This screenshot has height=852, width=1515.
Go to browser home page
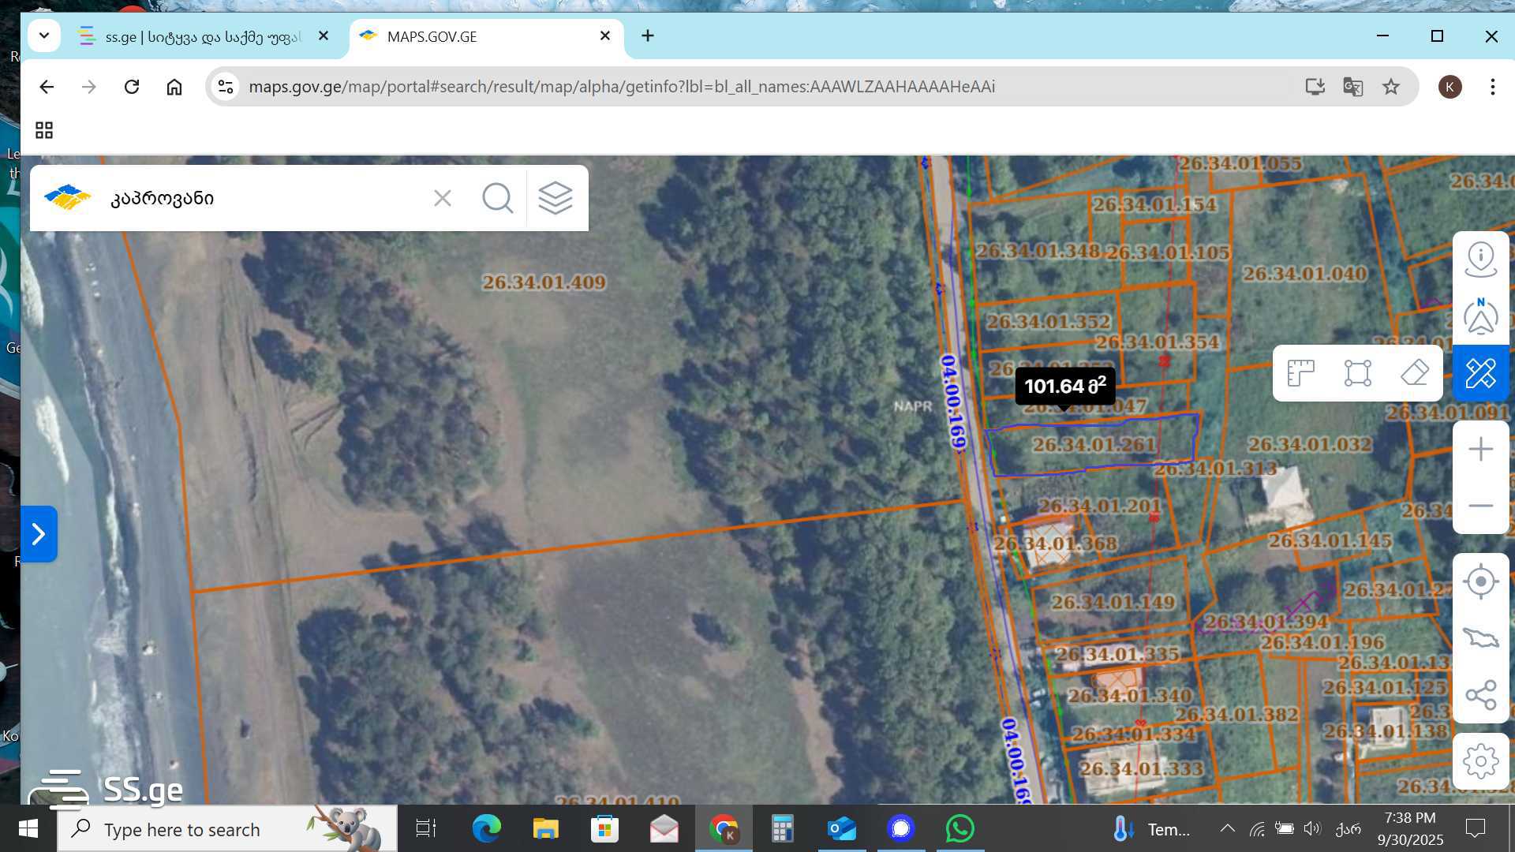(x=174, y=87)
